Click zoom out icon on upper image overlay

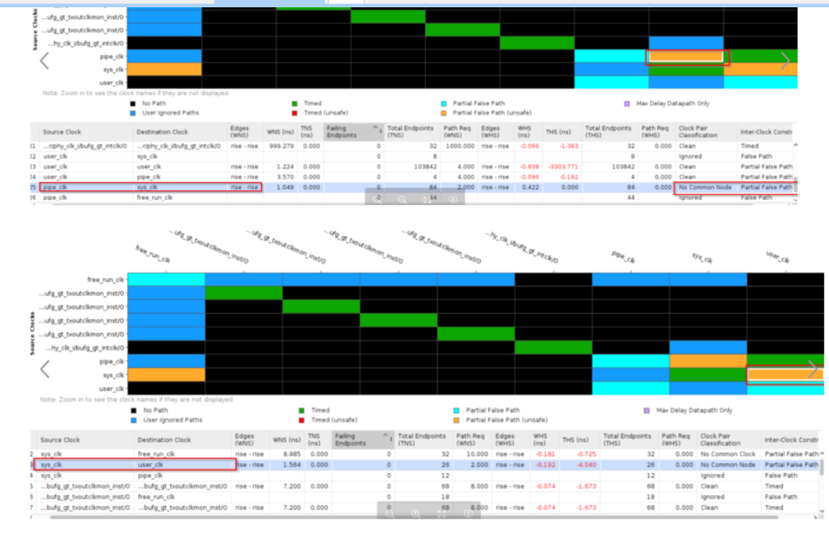377,199
